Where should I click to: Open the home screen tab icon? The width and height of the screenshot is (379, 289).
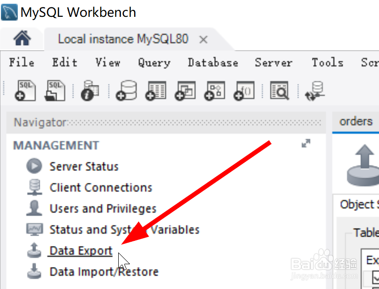pos(22,38)
